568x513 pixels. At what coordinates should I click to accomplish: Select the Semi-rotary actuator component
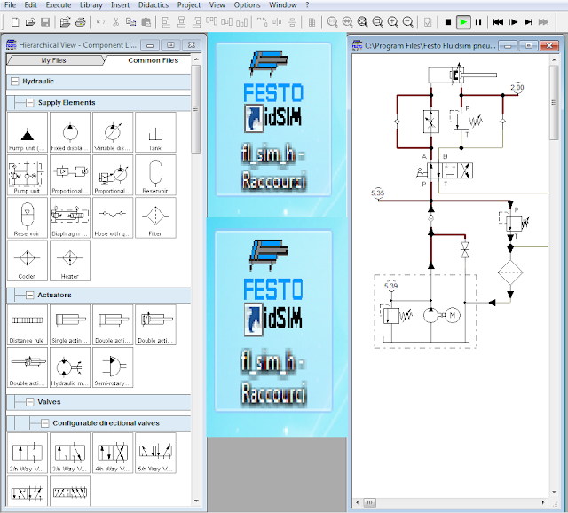[113, 367]
